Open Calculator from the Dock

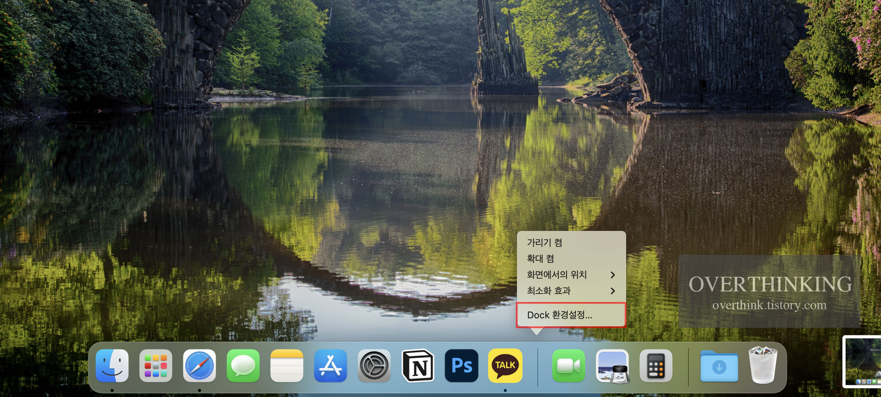(x=656, y=366)
